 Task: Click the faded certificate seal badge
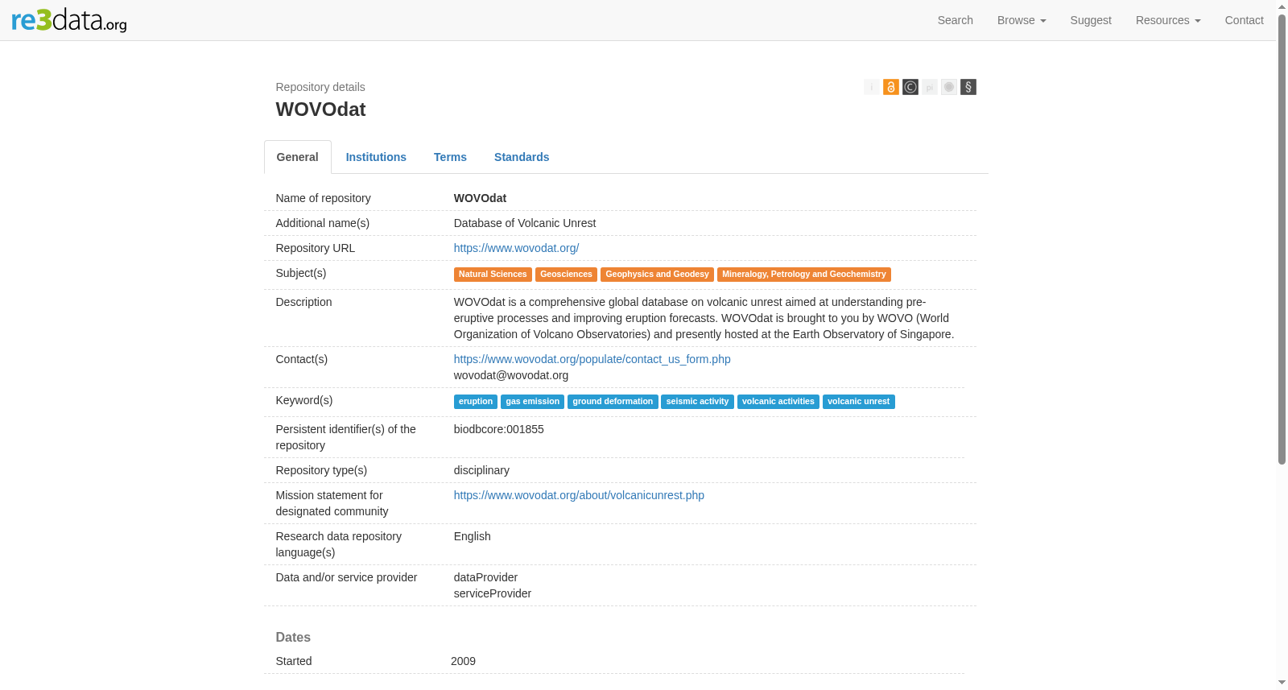pyautogui.click(x=949, y=87)
